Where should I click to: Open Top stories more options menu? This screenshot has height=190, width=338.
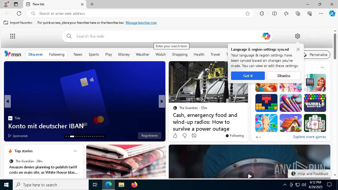pos(75,151)
